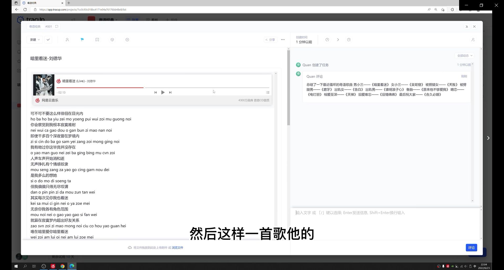Switch to the 看板 board view tab
The image size is (504, 270).
tap(152, 20)
